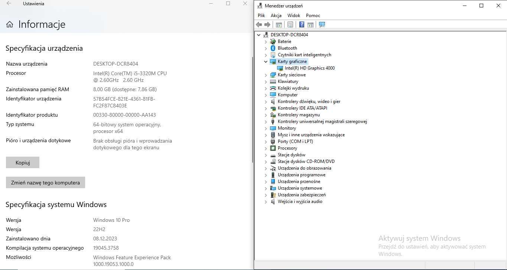Select the Czytniki kart inteligentnych icon
507x270 pixels.
coord(273,55)
